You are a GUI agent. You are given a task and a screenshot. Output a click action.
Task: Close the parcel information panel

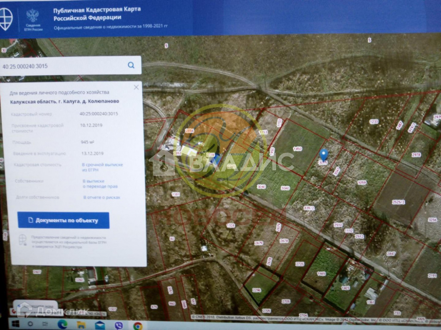(x=136, y=87)
